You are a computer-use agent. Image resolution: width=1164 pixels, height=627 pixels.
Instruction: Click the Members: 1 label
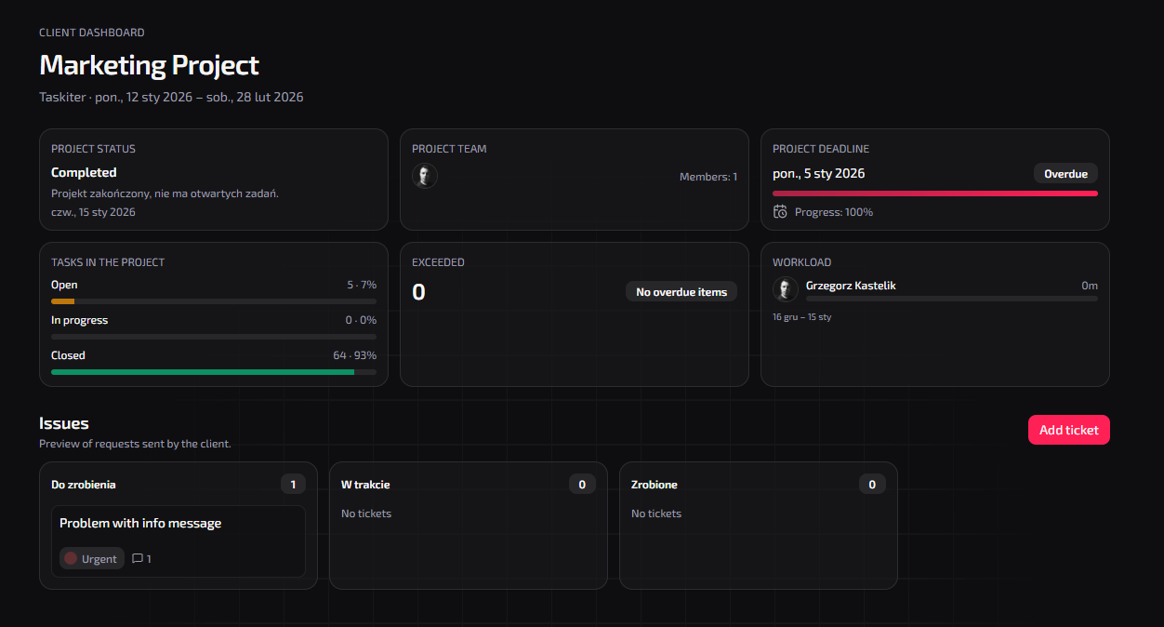708,176
